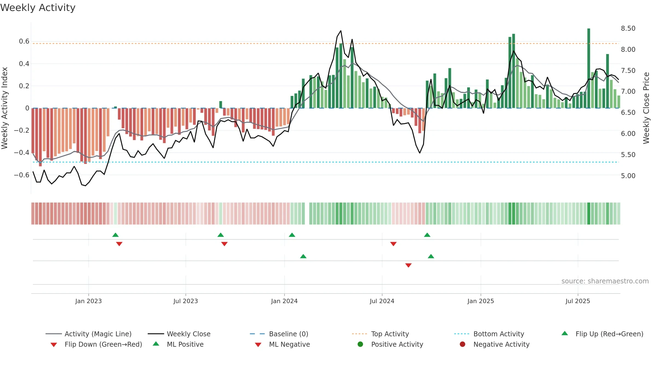Click the Weekly Activity chart title
658x370 pixels.
click(38, 8)
